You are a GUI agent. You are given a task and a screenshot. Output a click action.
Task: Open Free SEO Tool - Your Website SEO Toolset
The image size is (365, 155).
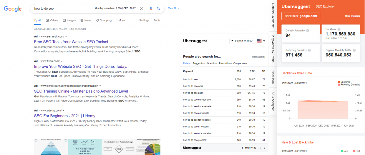tap(71, 42)
